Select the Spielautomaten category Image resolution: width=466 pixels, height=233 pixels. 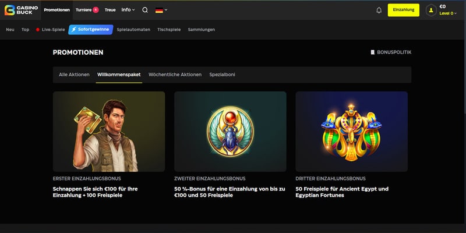pos(133,30)
